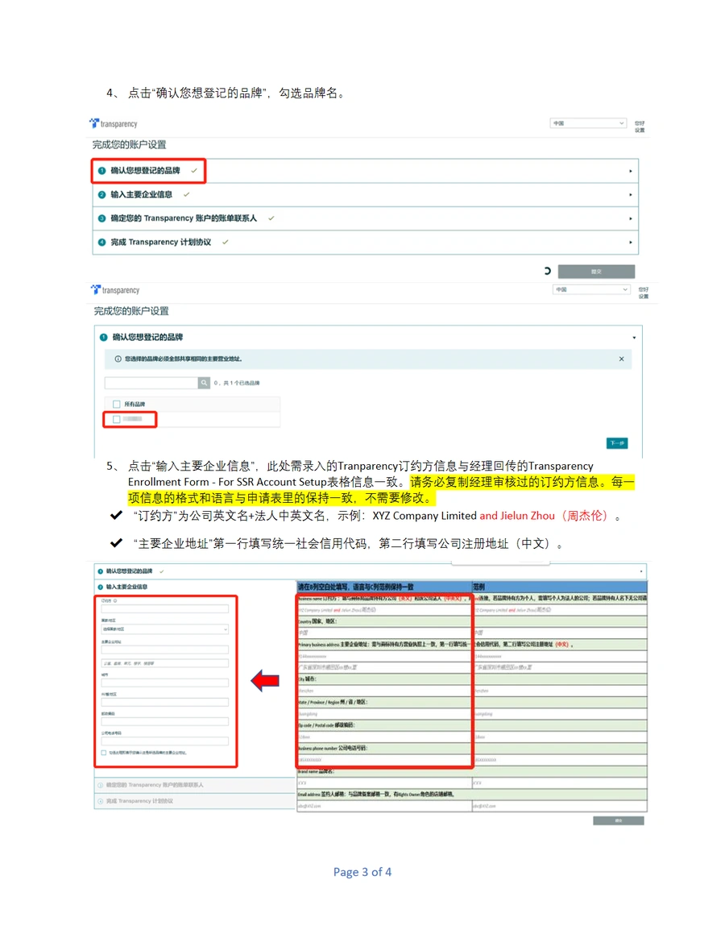Screen dimensions: 725x938
Task: Tick the 所有品牌 checkbox
Action: (117, 404)
